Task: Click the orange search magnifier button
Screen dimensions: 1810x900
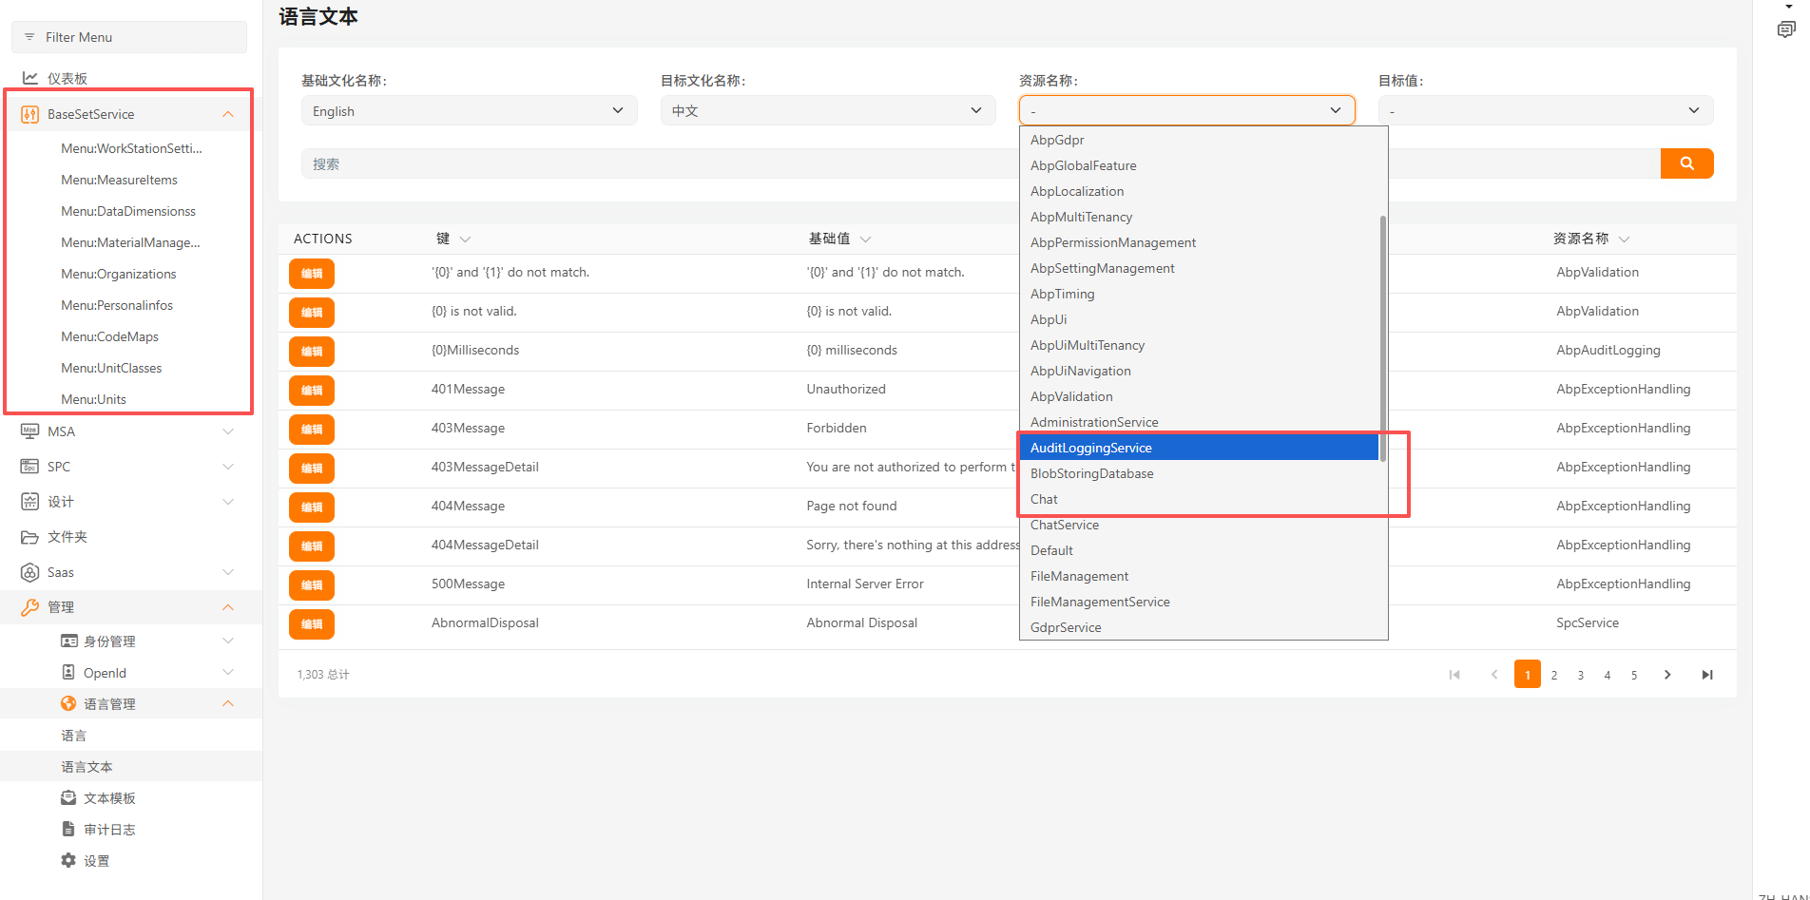Action: click(1686, 163)
